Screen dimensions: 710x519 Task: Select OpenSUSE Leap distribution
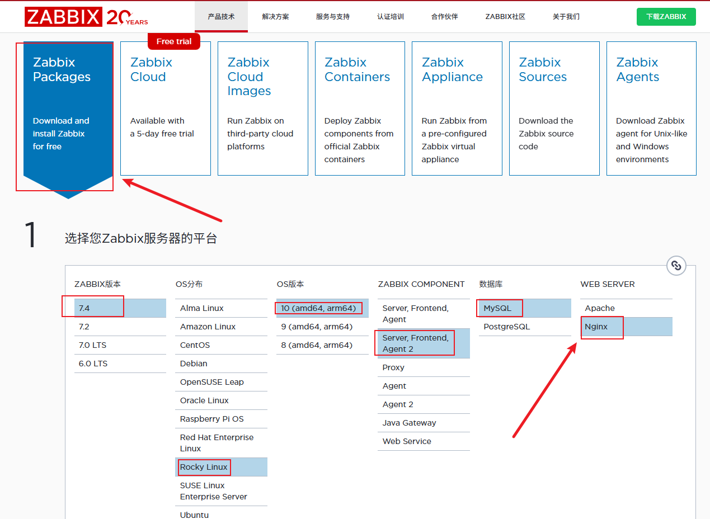coord(222,382)
